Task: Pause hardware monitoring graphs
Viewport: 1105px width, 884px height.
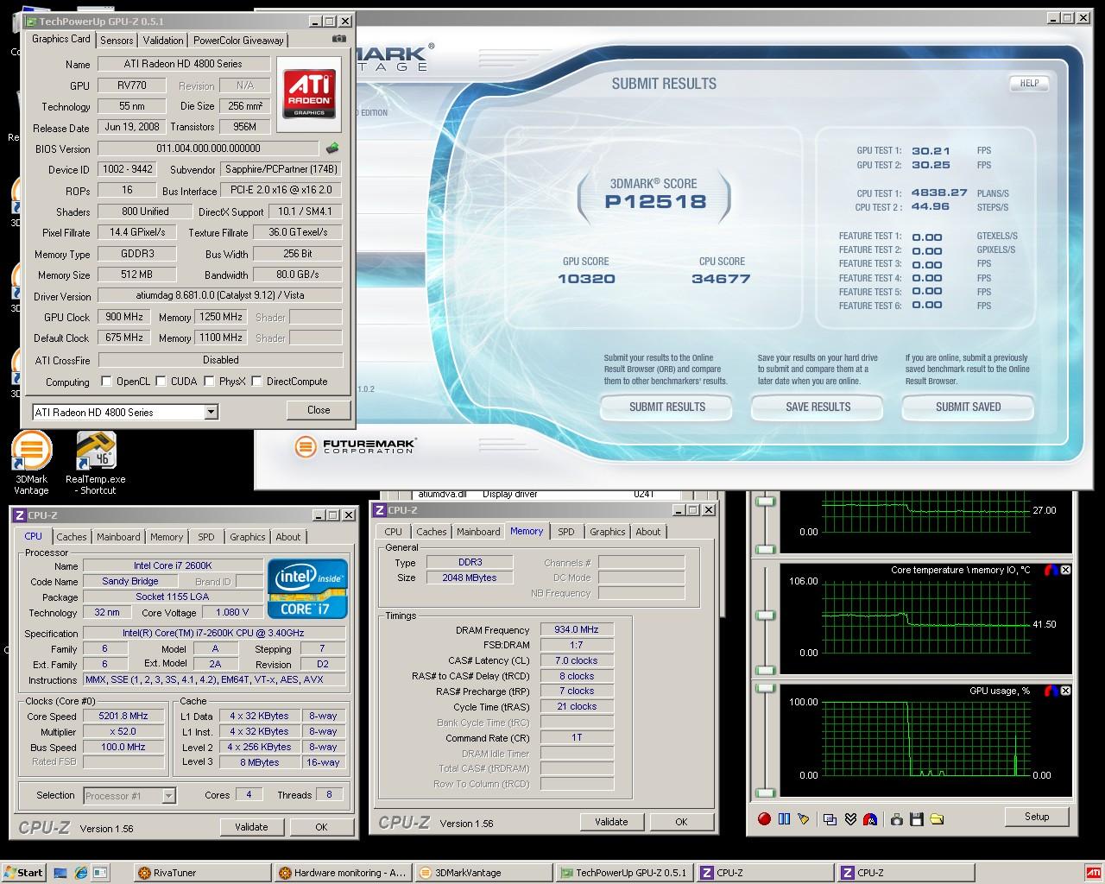Action: [x=785, y=818]
